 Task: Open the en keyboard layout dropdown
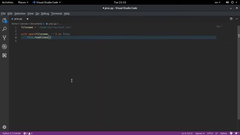point(217,2)
